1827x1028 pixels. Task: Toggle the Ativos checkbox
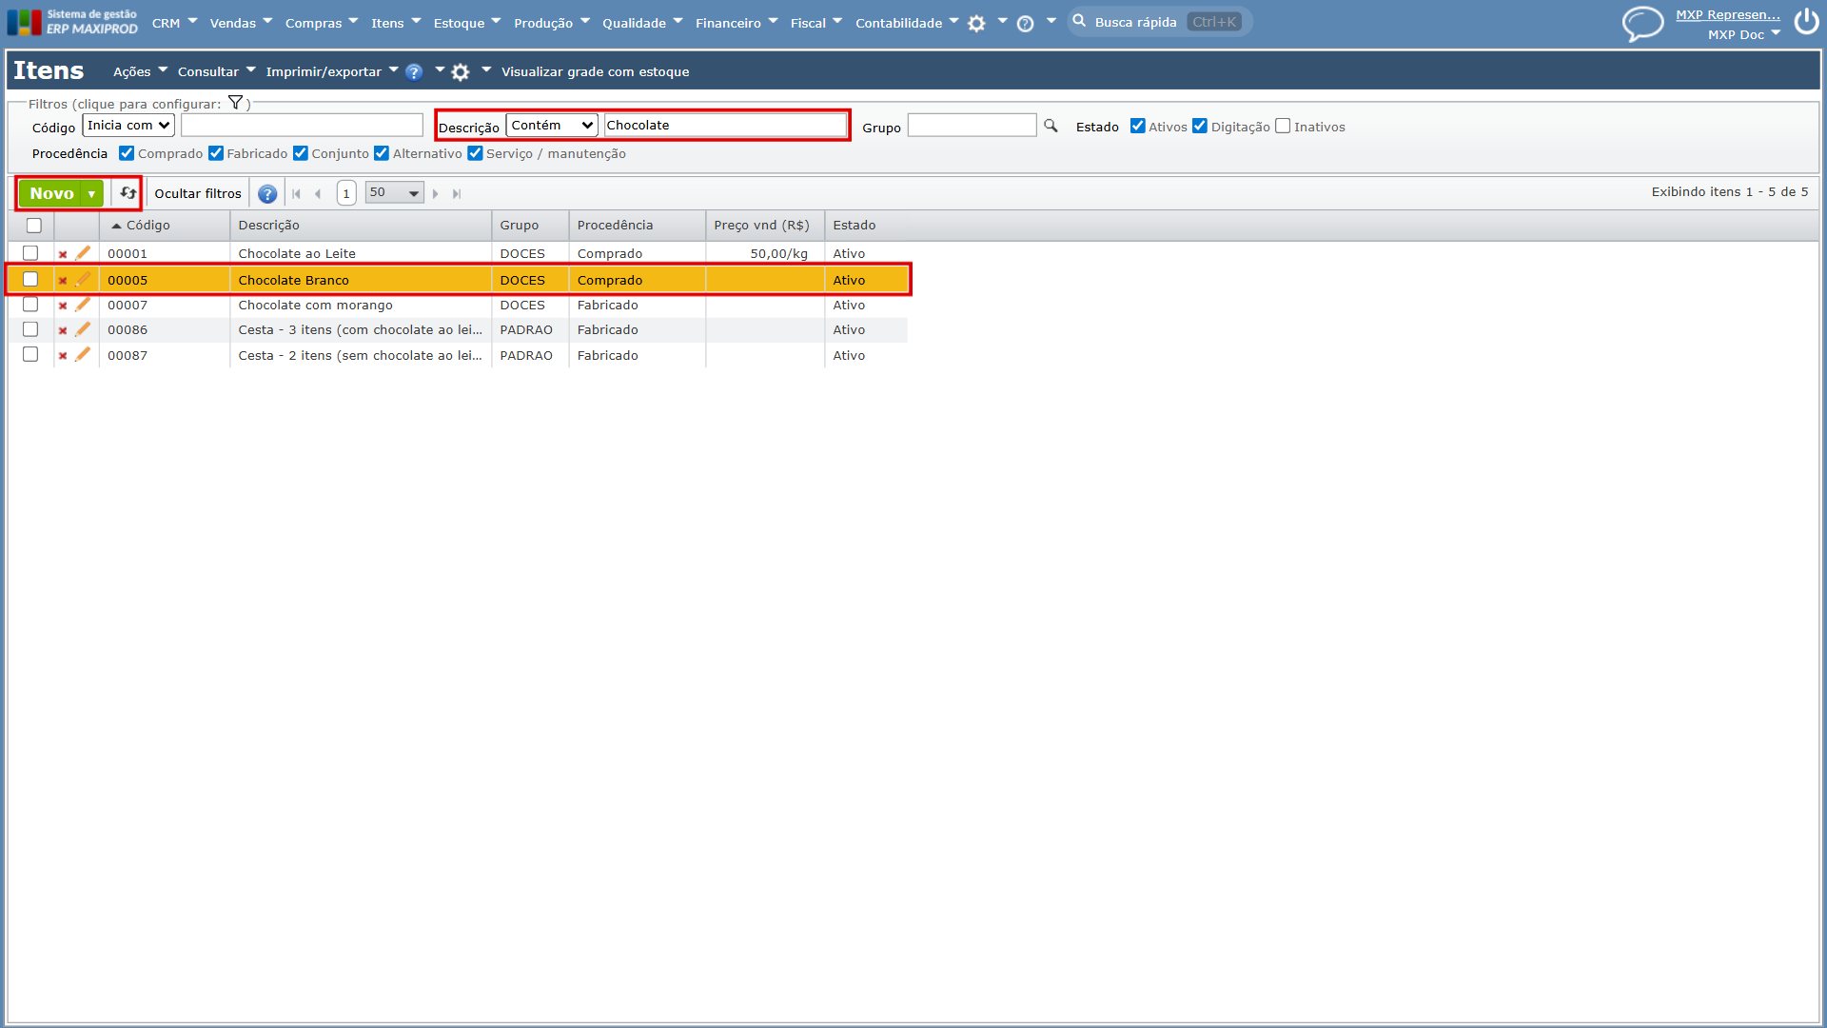point(1137,126)
